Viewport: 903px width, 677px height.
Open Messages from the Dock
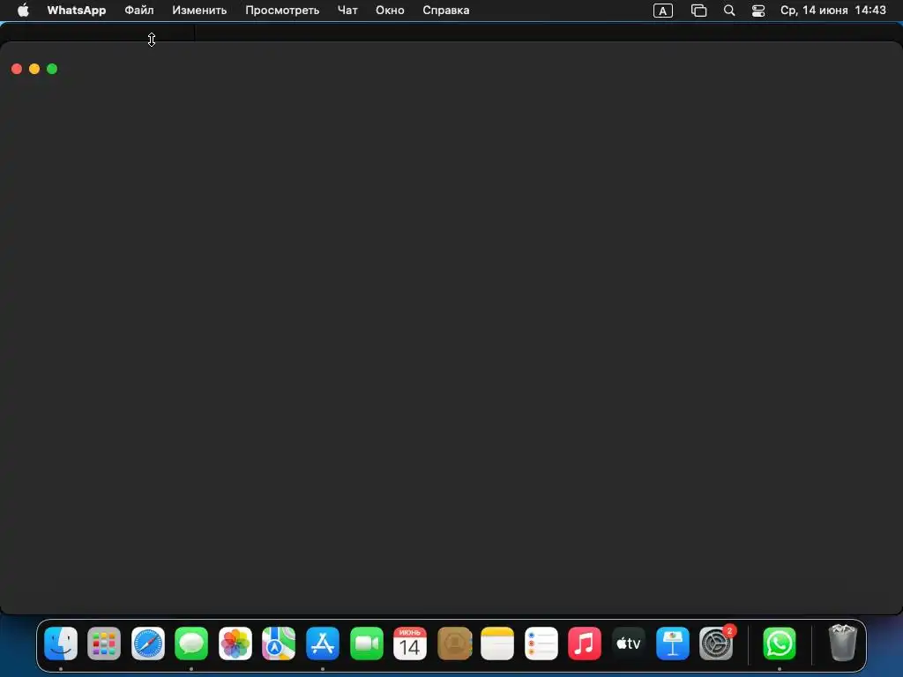[191, 643]
